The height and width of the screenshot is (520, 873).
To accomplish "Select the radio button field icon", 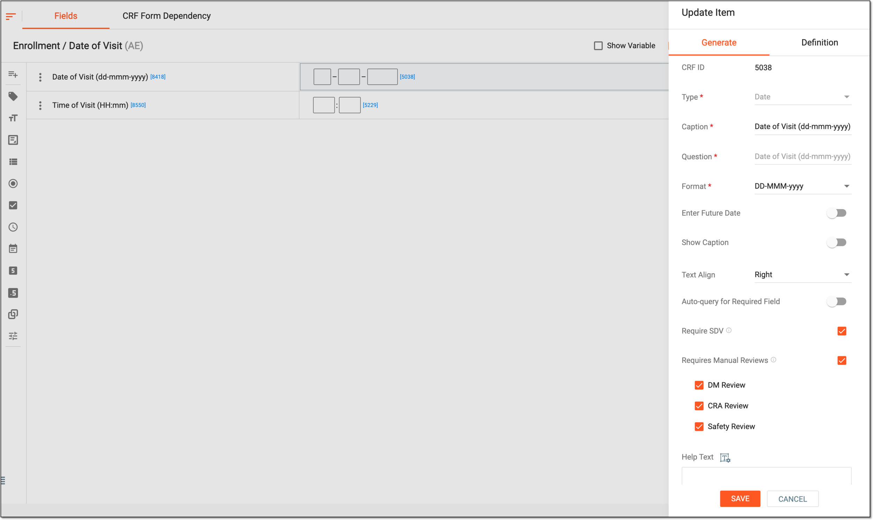I will coord(13,184).
